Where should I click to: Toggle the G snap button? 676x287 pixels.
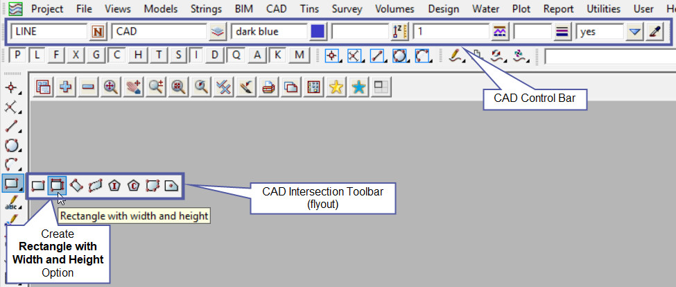click(96, 55)
